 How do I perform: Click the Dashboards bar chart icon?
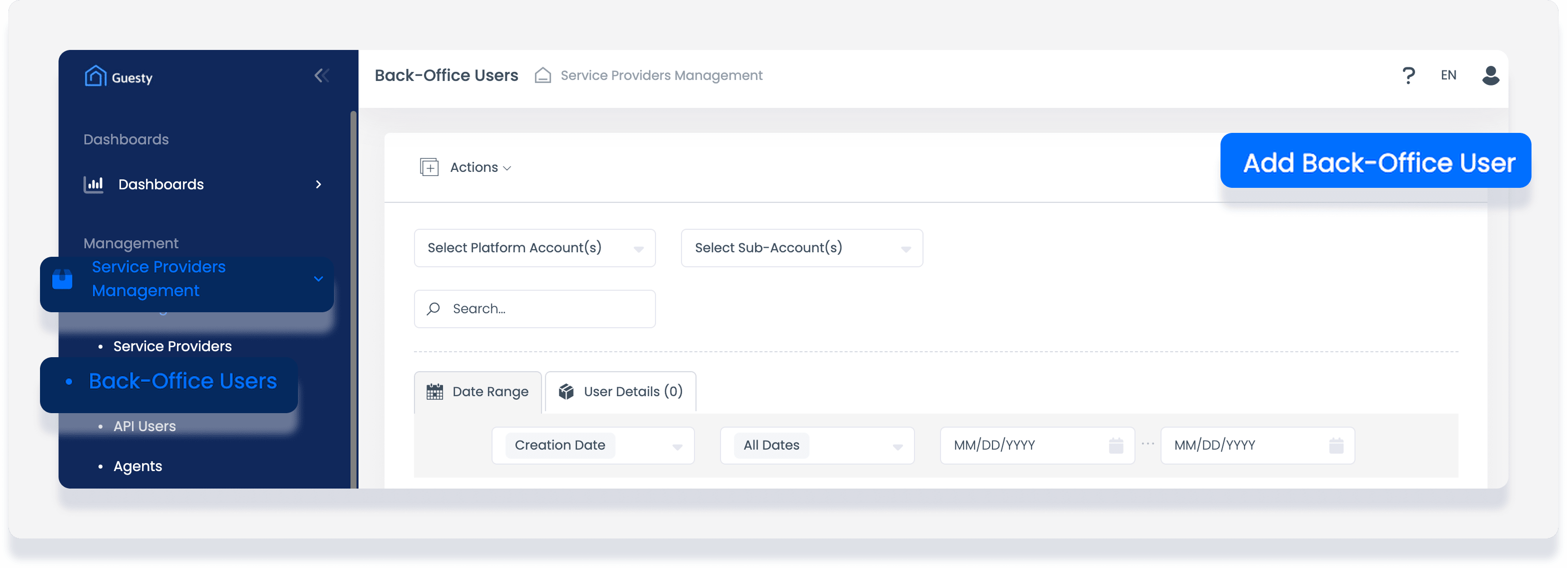tap(93, 184)
